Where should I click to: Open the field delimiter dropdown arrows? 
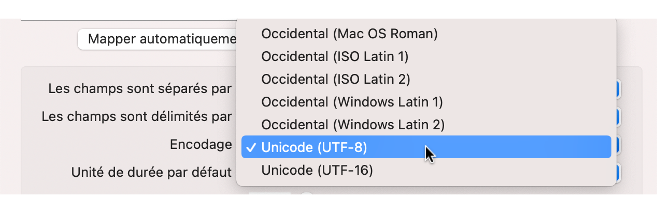[618, 117]
